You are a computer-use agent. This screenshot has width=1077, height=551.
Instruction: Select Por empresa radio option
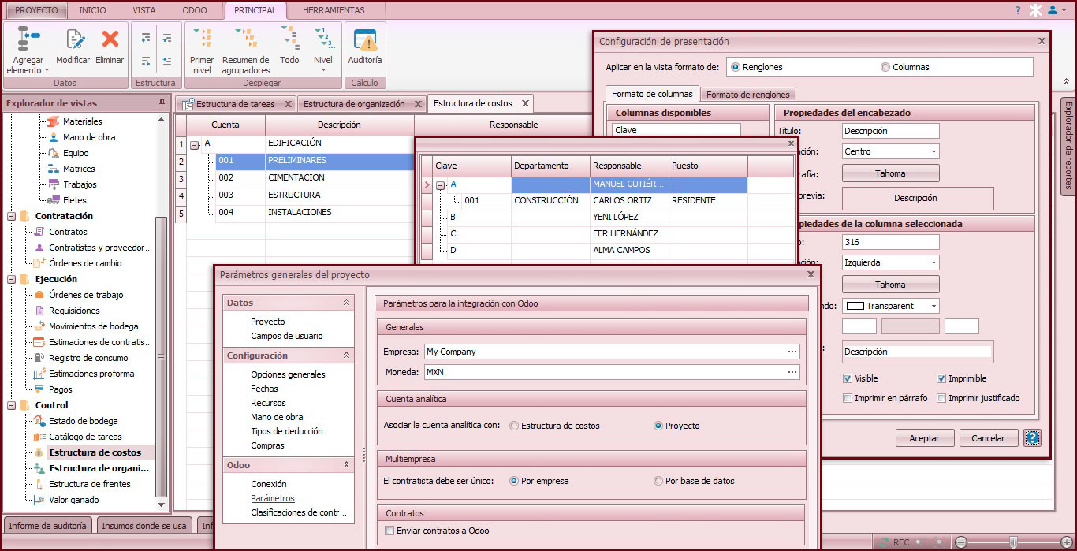click(514, 481)
